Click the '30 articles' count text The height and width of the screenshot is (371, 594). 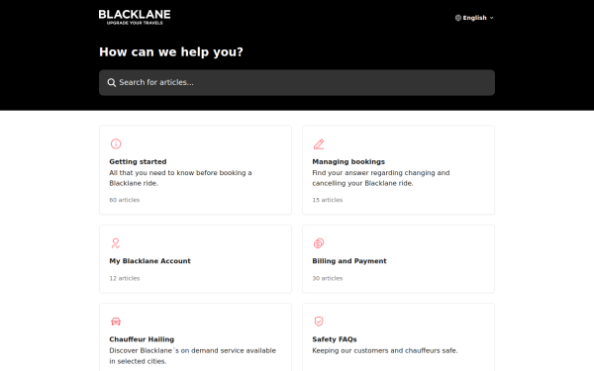328,278
